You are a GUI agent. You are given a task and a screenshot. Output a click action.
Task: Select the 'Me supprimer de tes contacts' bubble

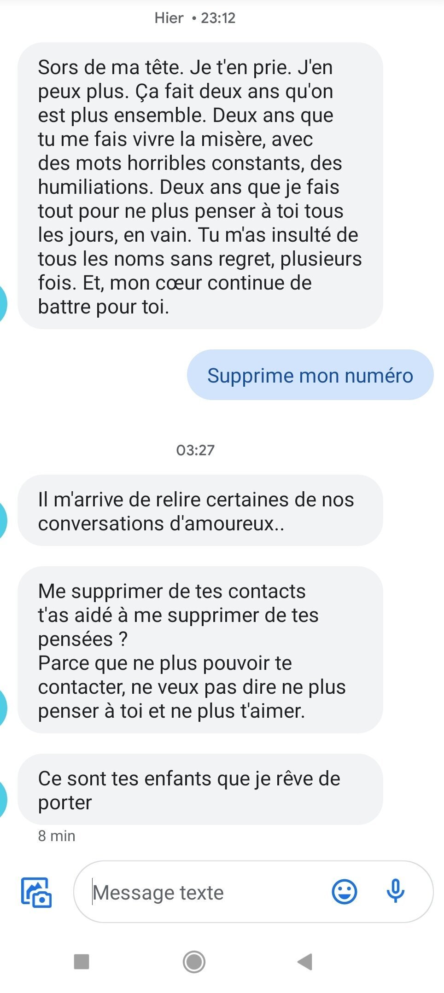[x=200, y=650]
